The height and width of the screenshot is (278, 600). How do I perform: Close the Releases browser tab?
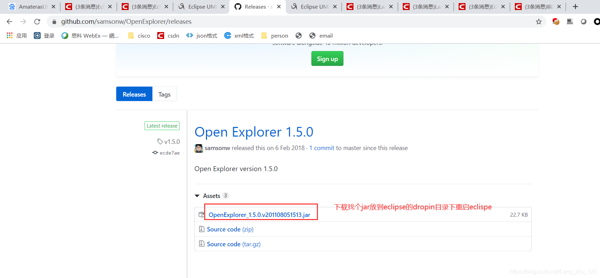[x=279, y=7]
